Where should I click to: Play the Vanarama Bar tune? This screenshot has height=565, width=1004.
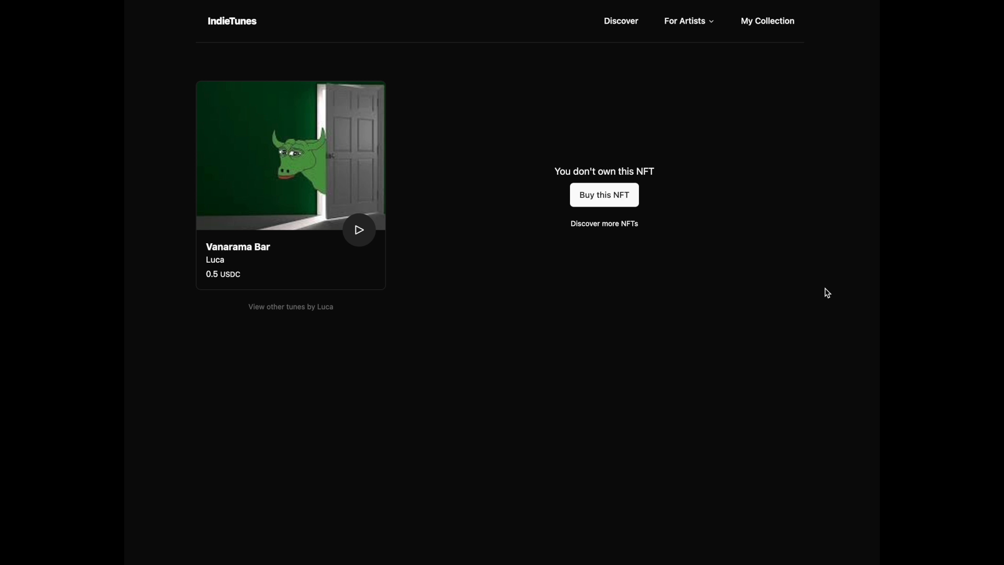click(x=359, y=230)
